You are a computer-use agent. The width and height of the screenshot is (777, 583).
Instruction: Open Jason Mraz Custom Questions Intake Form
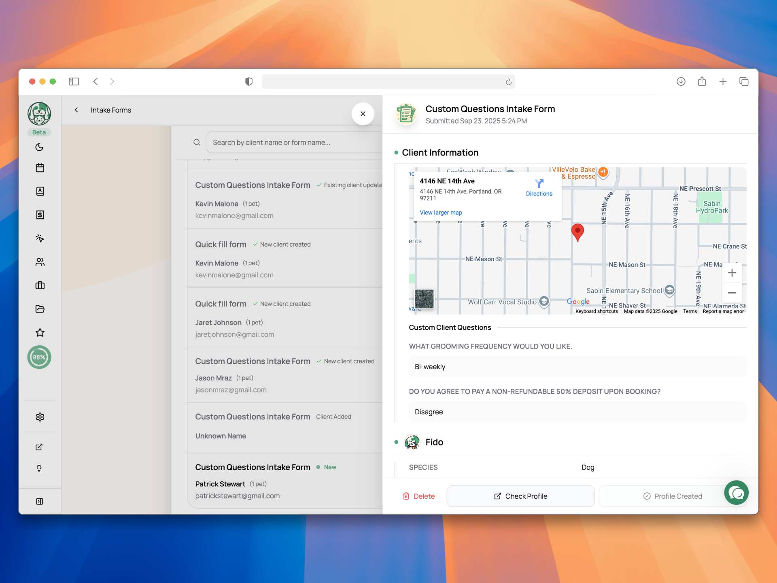[x=285, y=375]
